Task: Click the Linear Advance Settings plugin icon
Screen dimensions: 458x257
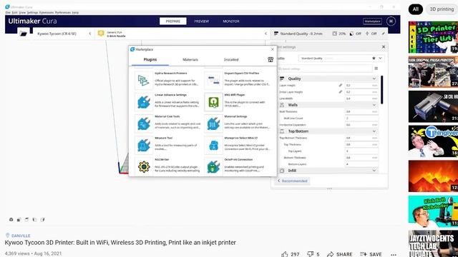Action: click(144, 102)
